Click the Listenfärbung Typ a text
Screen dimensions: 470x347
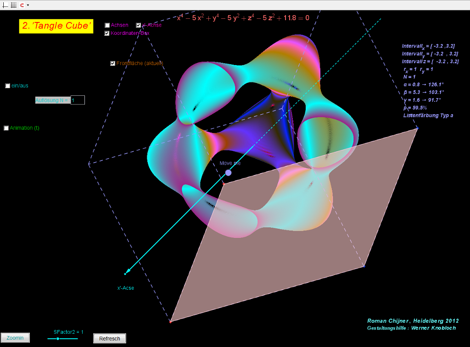click(428, 115)
